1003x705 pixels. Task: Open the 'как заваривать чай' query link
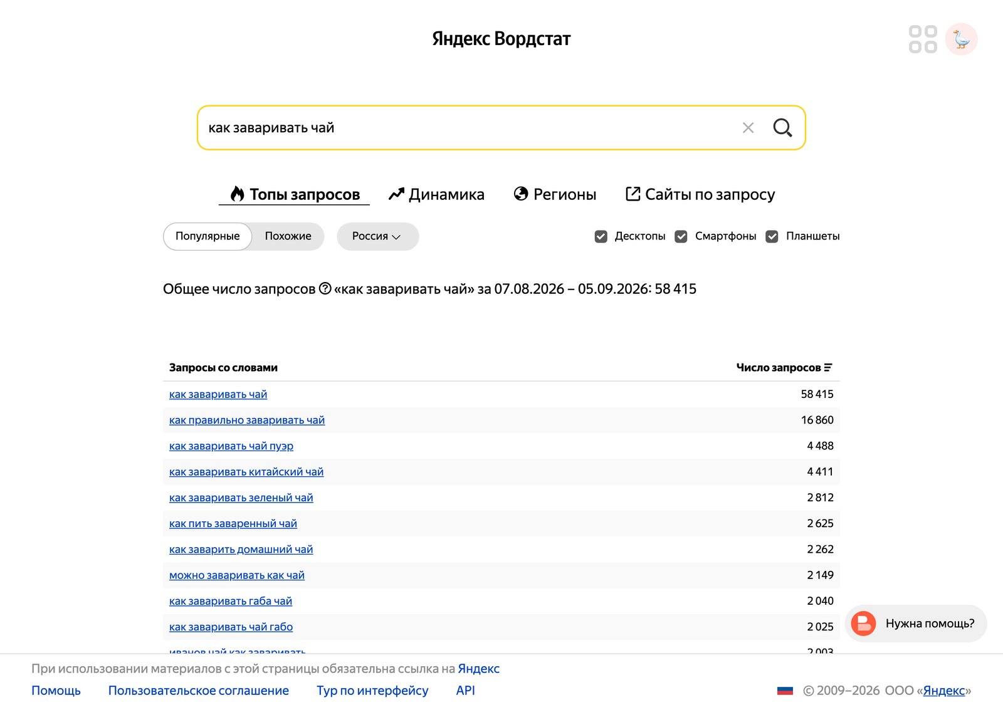coord(218,394)
